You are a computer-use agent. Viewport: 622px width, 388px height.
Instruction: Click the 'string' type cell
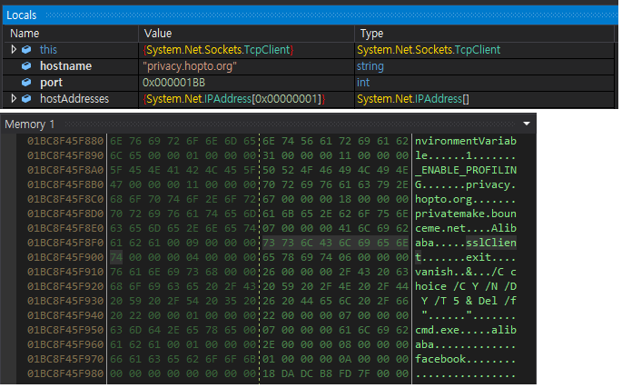(370, 66)
